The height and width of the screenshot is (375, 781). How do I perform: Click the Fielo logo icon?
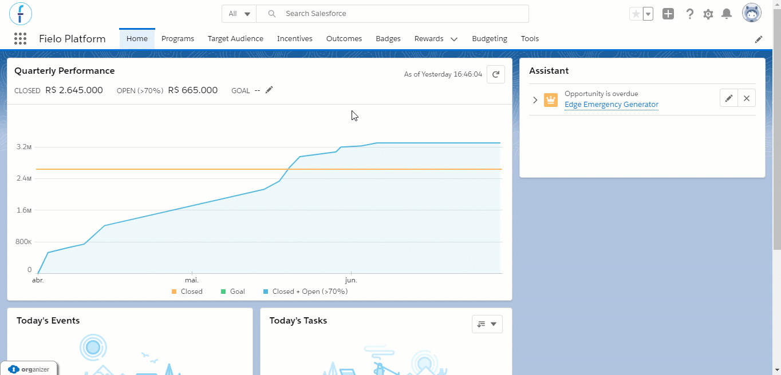pyautogui.click(x=21, y=14)
